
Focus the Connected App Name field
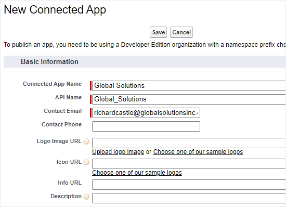(189, 86)
